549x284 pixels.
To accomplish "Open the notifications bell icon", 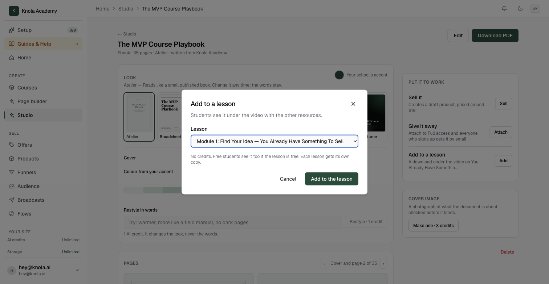I will [x=504, y=9].
